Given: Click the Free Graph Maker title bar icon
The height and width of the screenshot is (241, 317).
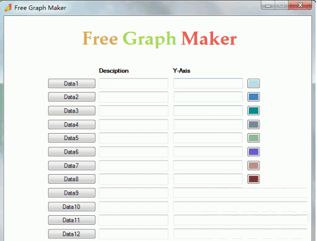Looking at the screenshot, I should click(8, 8).
